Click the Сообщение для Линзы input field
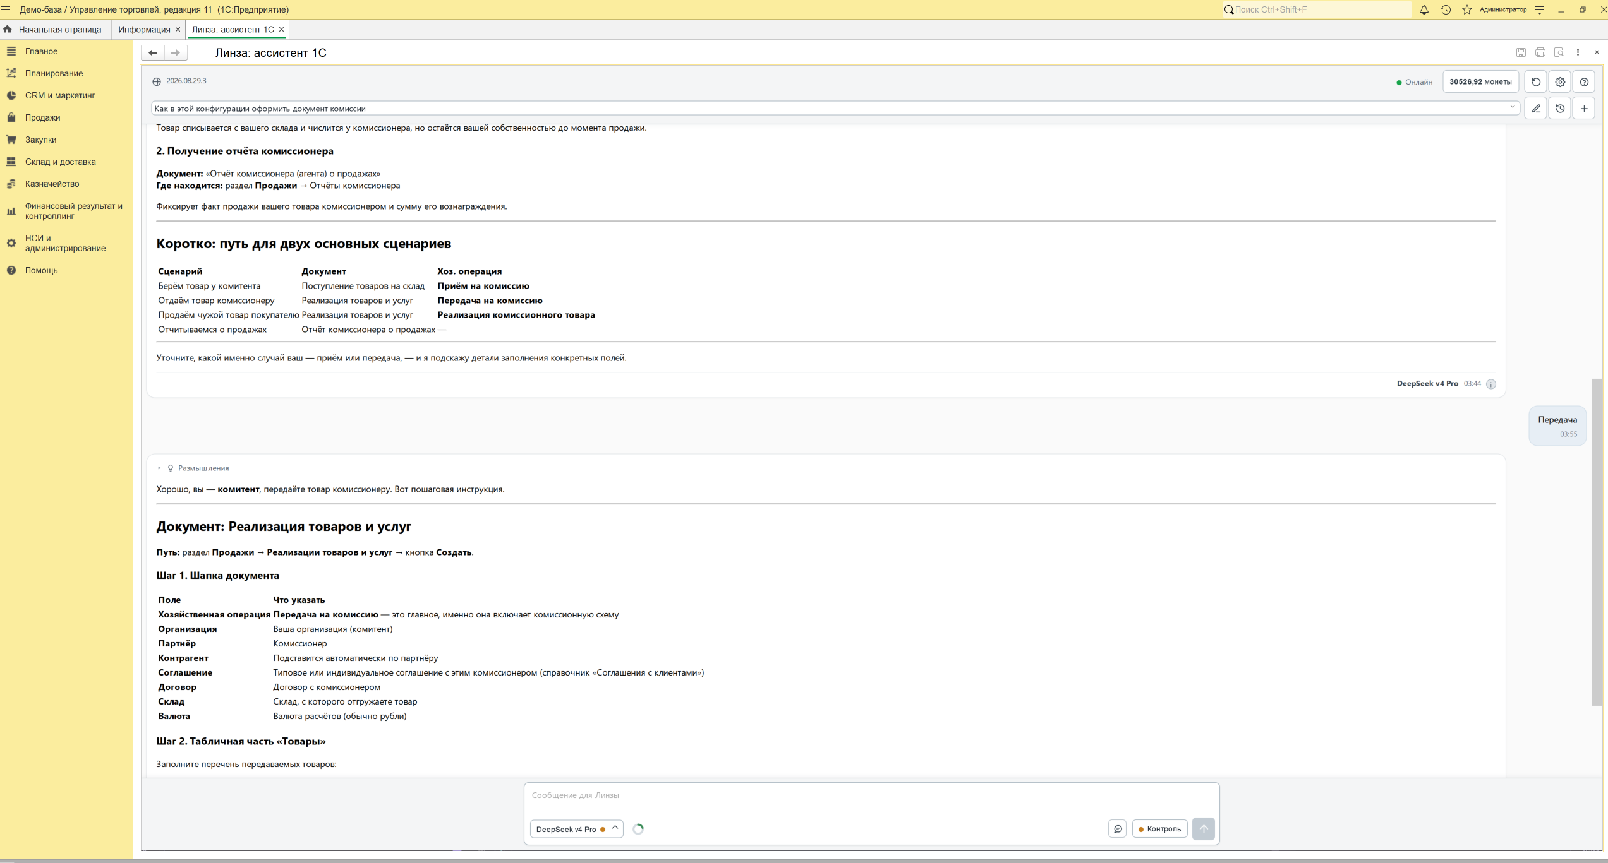The height and width of the screenshot is (863, 1608). (x=871, y=796)
